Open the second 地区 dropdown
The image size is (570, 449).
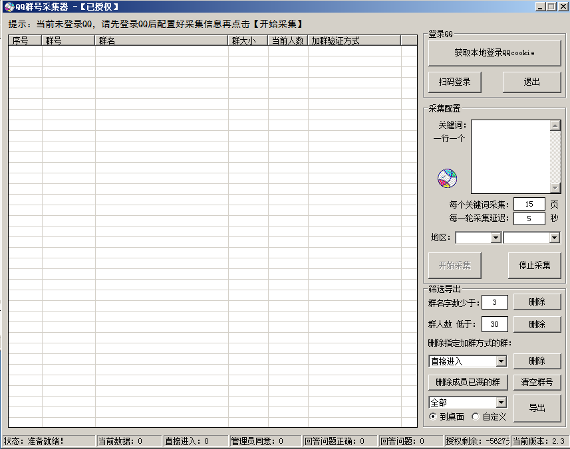pos(554,238)
